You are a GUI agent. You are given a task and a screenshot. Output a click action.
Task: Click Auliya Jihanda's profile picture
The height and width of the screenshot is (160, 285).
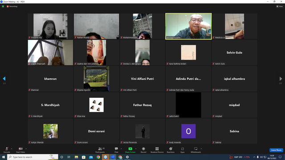(x=50, y=131)
